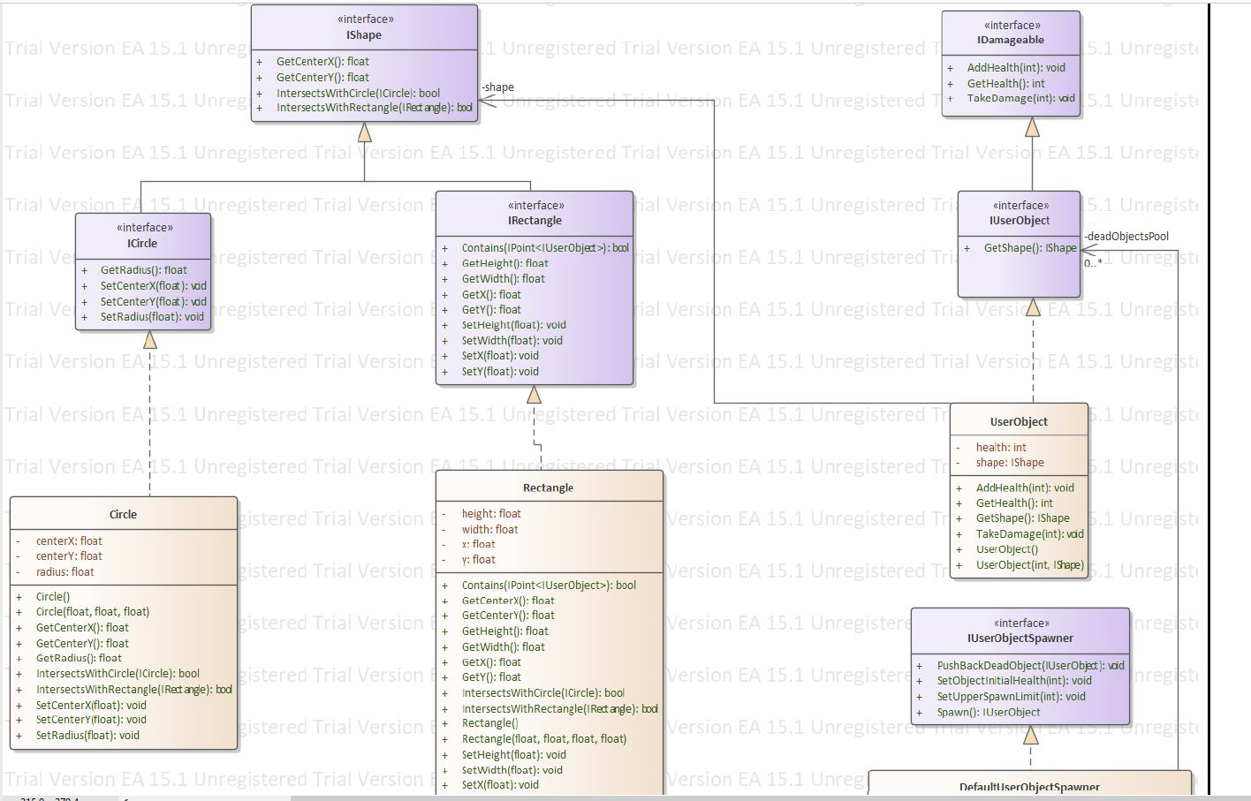Click Rectangle(float, float, float, float) constructor
The height and width of the screenshot is (801, 1251).
(544, 739)
